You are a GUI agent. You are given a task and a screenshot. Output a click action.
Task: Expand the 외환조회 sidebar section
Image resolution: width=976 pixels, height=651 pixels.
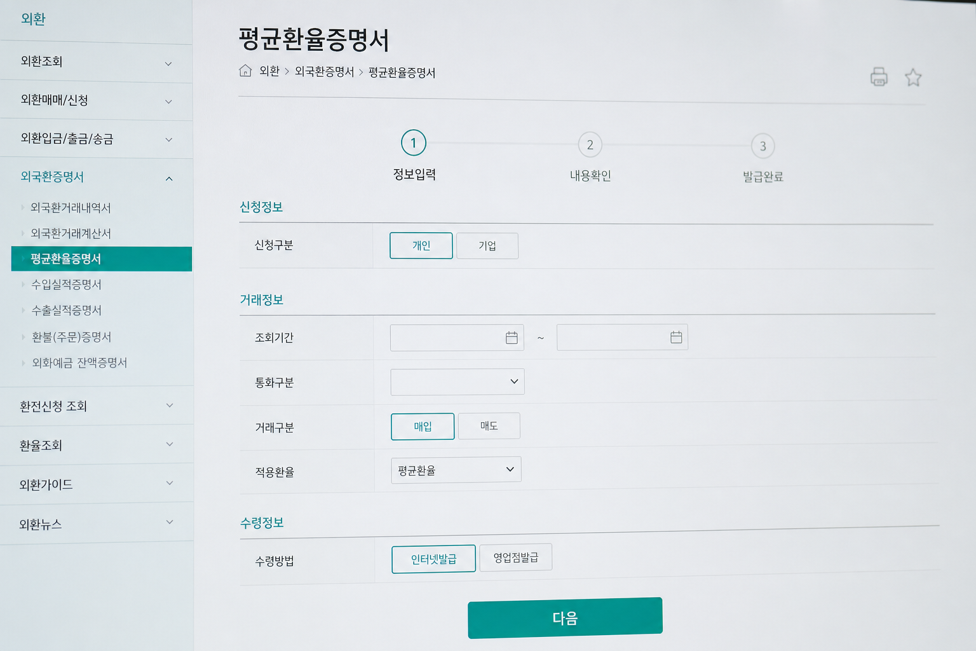coord(96,62)
